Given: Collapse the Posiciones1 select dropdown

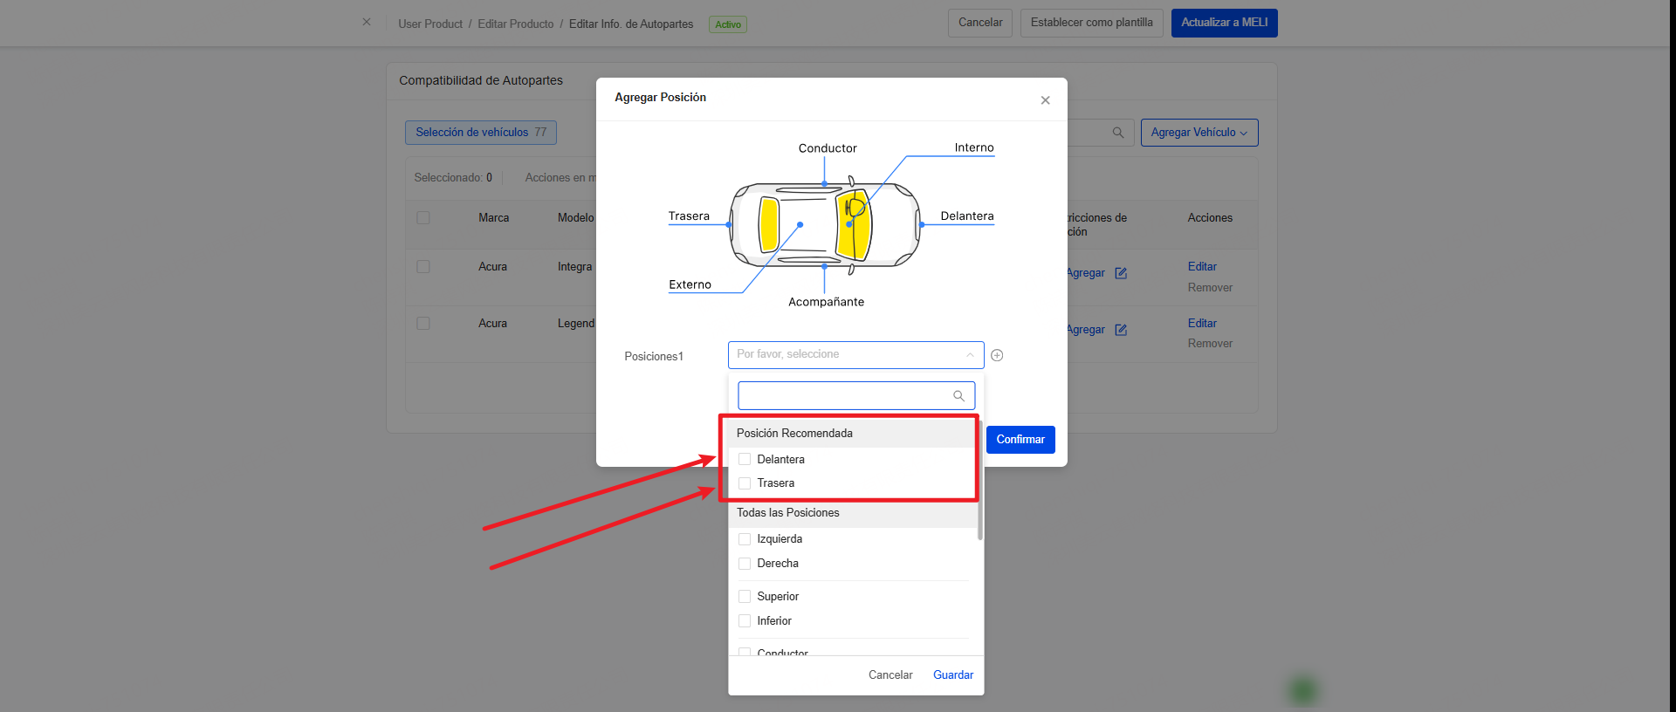Looking at the screenshot, I should [969, 355].
